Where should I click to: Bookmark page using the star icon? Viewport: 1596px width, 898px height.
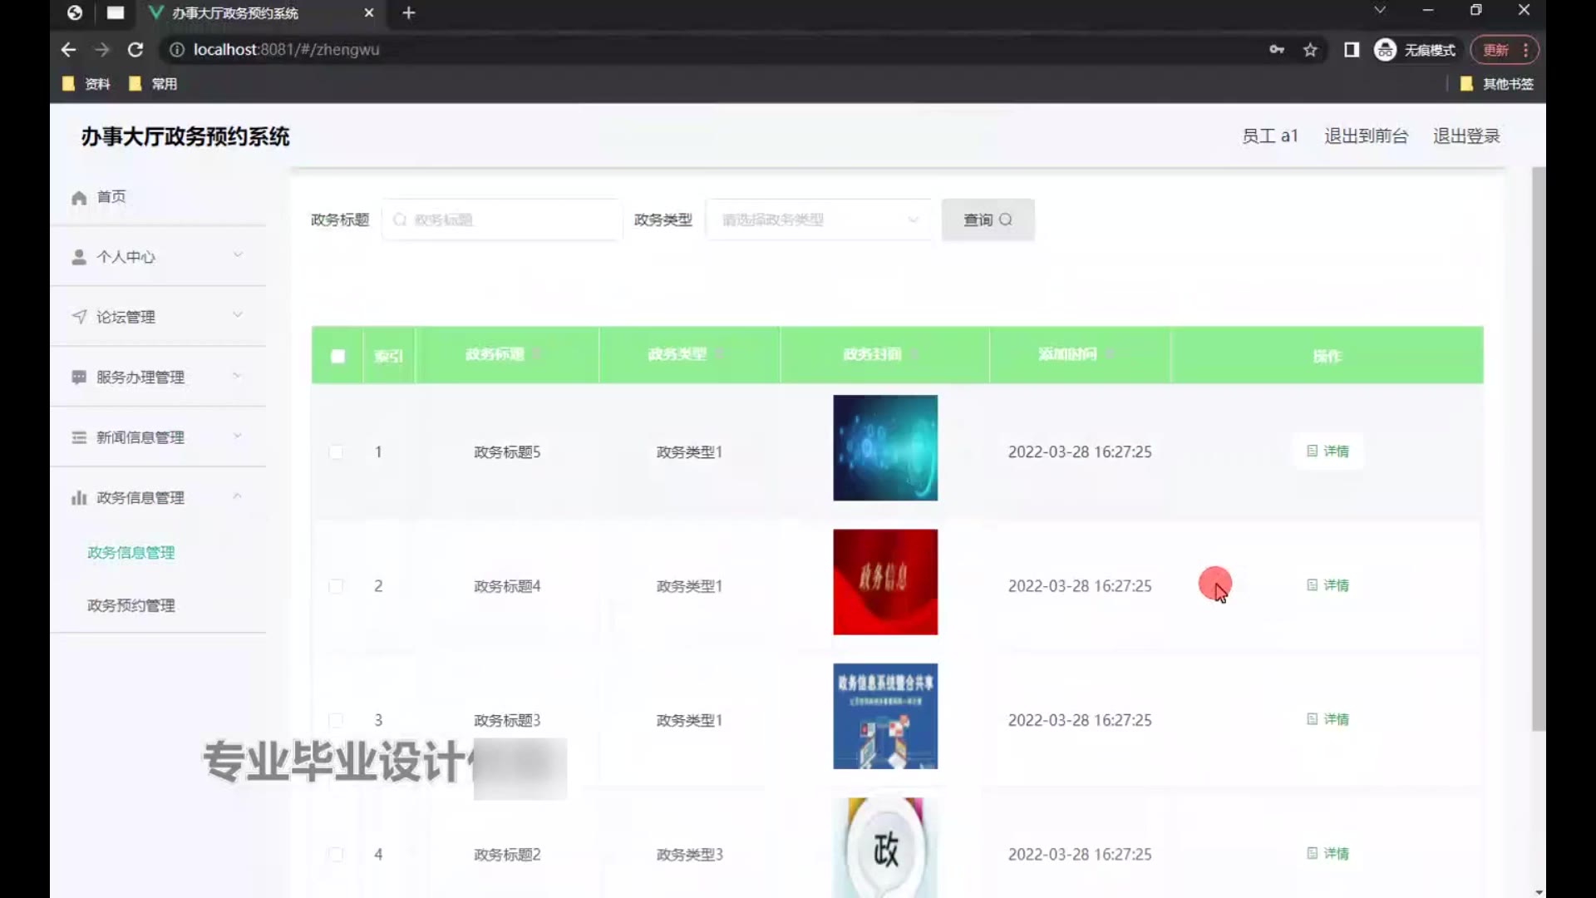[x=1310, y=50]
